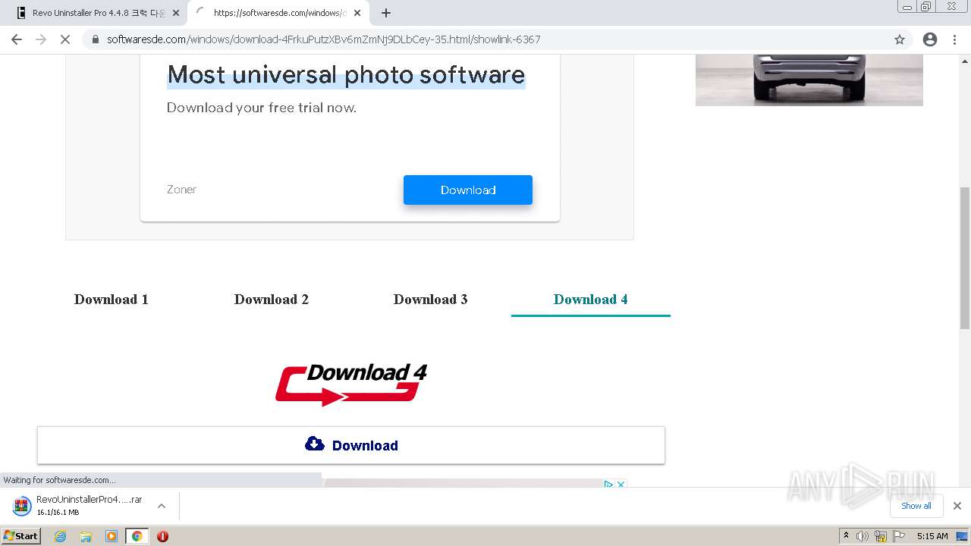Open the volume speaker tray icon
The width and height of the screenshot is (971, 546).
pyautogui.click(x=863, y=536)
